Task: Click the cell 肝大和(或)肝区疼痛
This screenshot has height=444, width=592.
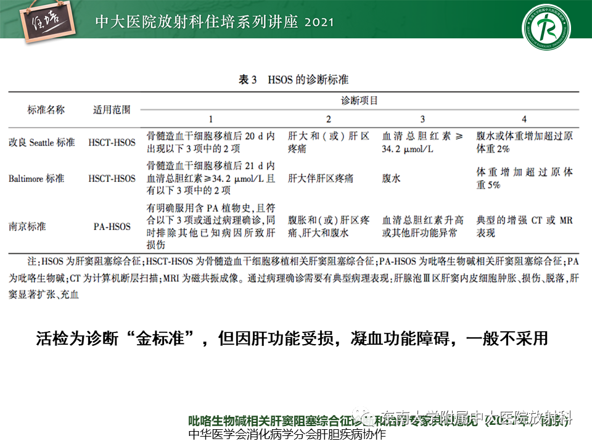Action: [x=329, y=142]
